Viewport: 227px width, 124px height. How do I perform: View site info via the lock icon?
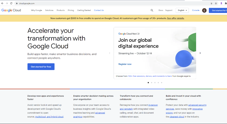click(17, 3)
